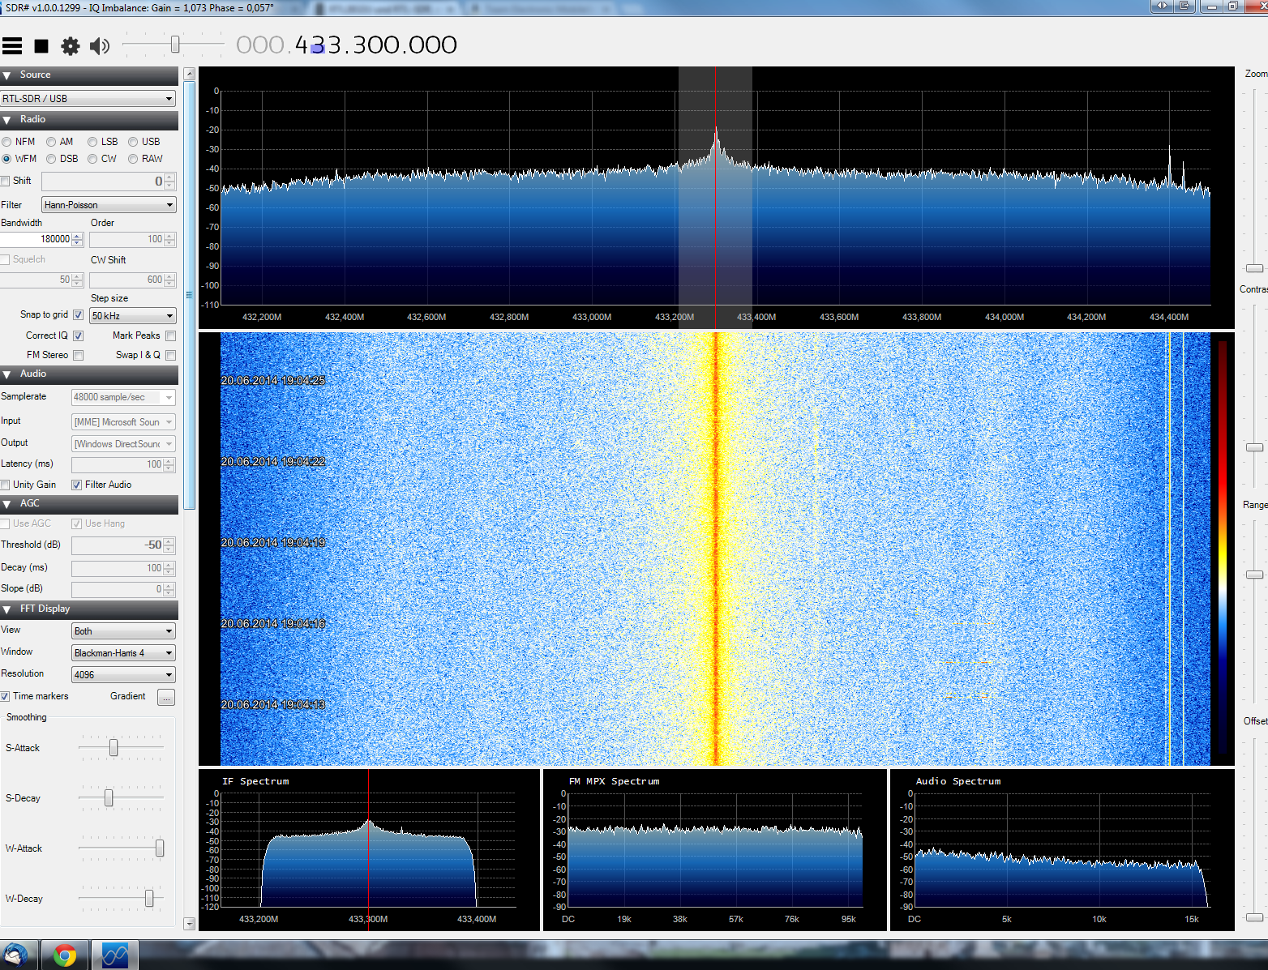Open the audio Output device dropdown
Viewport: 1268px width, 970px height.
(x=123, y=444)
